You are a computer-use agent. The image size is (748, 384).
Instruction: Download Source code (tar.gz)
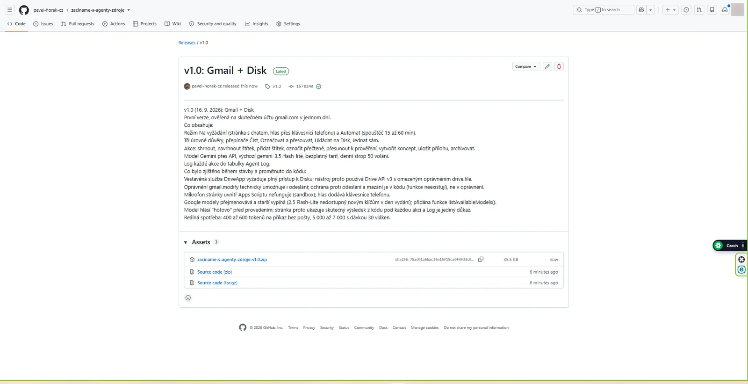(x=217, y=283)
